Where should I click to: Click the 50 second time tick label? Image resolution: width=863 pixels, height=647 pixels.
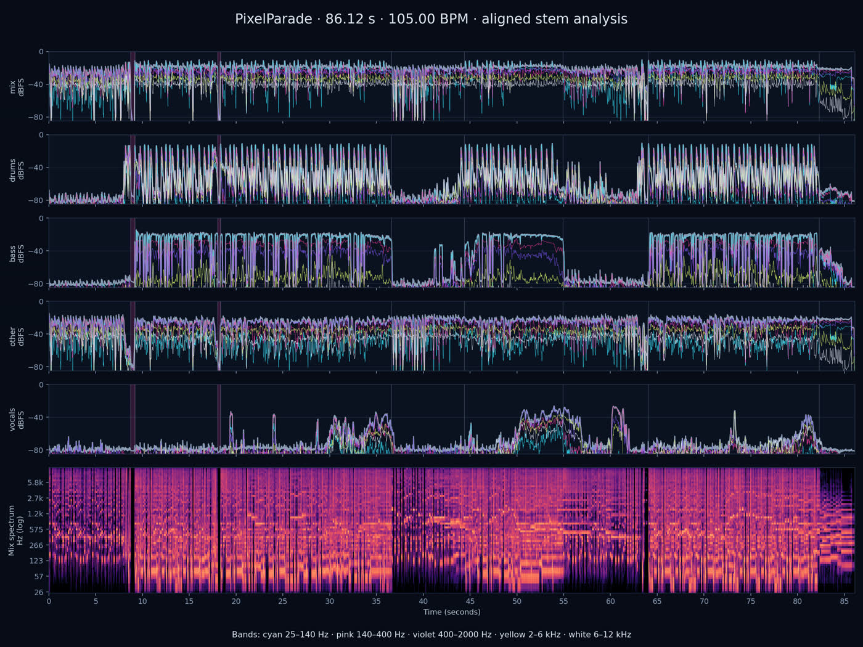pos(517,601)
